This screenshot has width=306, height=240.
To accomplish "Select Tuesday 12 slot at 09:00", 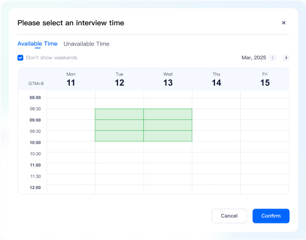I will tap(119, 125).
